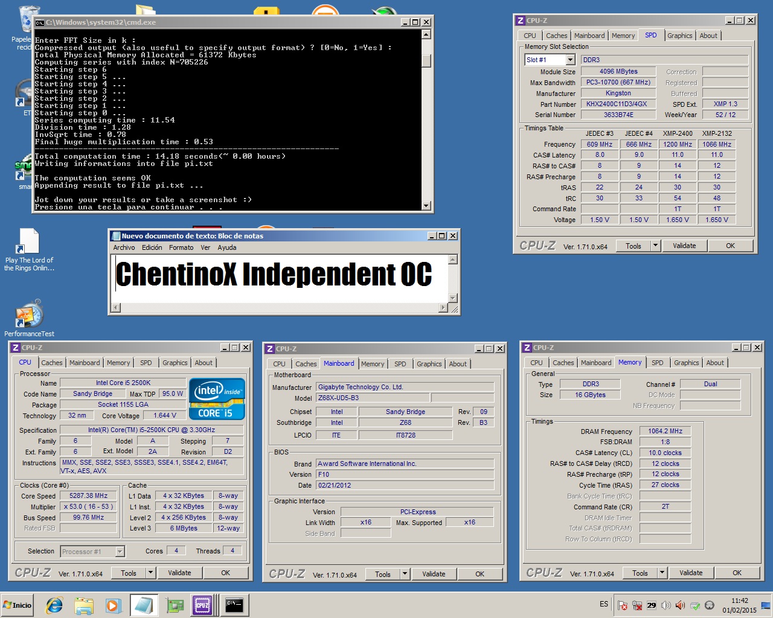Click OK in CPU-Z SPD window

coord(730,246)
